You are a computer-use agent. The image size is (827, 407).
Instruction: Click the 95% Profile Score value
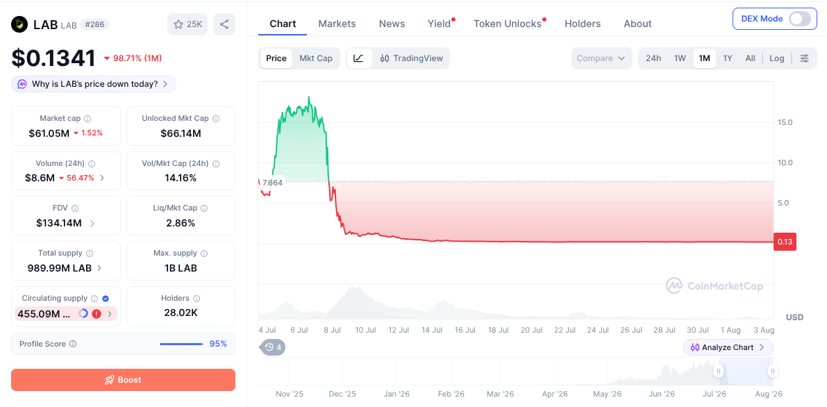pos(218,344)
